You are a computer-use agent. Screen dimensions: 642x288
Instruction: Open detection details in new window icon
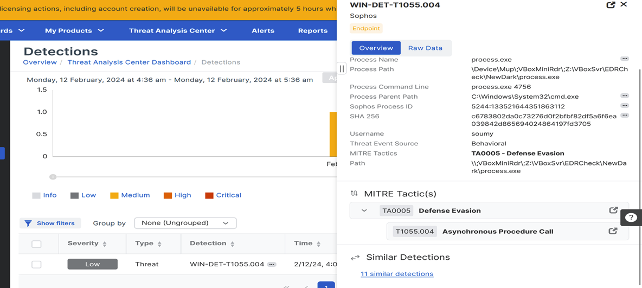(611, 5)
